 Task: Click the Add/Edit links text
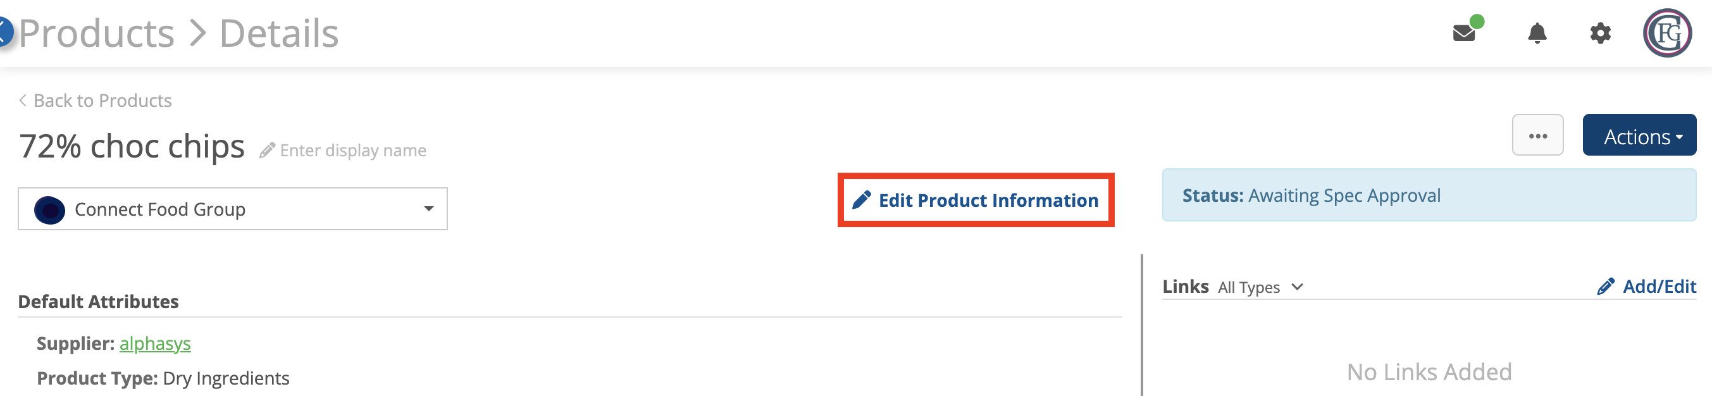tap(1659, 287)
